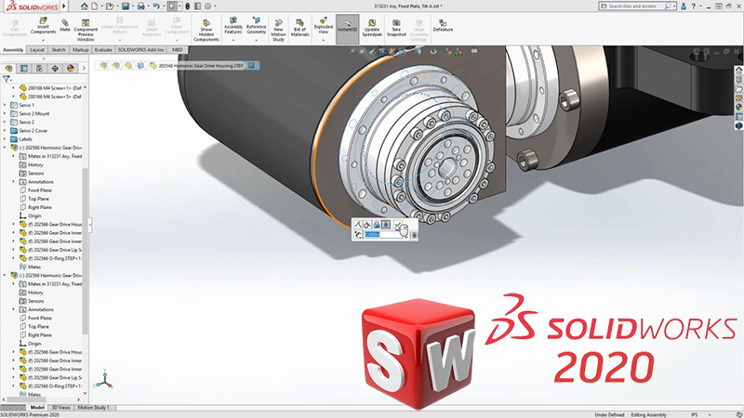Open the Assembly Features dropdown arrow

(x=233, y=40)
